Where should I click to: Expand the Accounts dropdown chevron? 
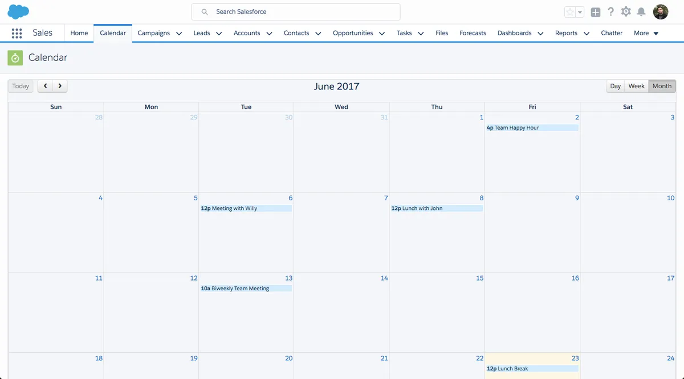[x=269, y=34]
